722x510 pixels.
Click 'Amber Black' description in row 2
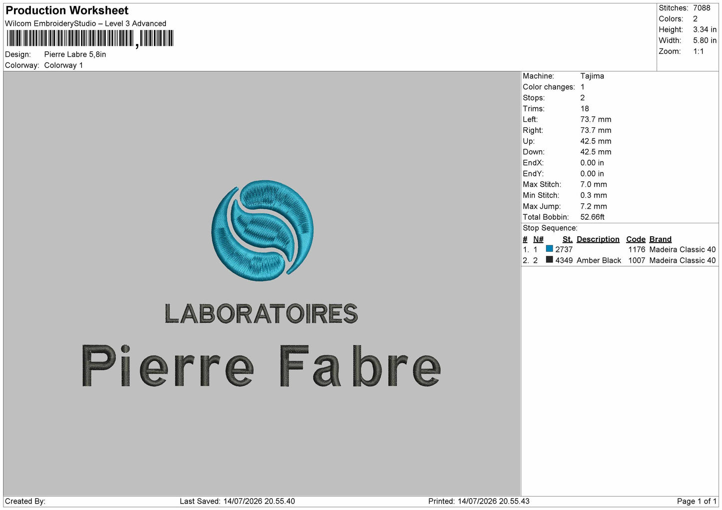599,260
